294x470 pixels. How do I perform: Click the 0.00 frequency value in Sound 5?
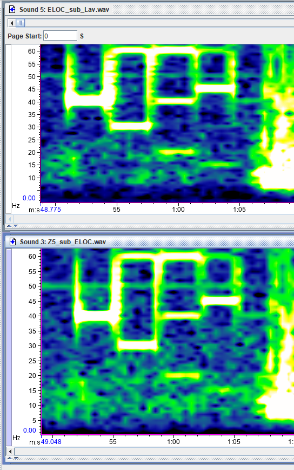coord(29,198)
